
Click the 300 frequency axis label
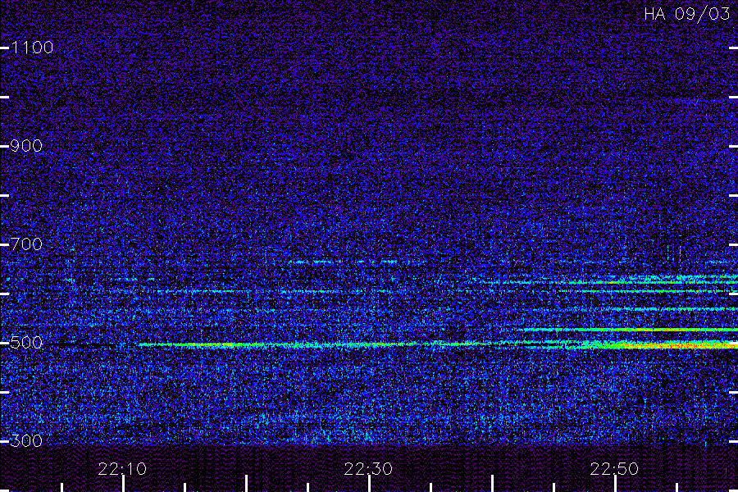tap(26, 441)
